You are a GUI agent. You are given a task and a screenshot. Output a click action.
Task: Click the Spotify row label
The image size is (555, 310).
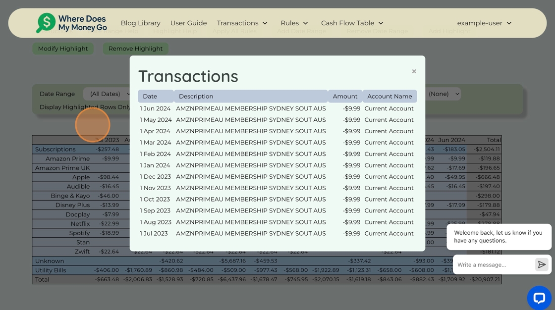click(79, 233)
